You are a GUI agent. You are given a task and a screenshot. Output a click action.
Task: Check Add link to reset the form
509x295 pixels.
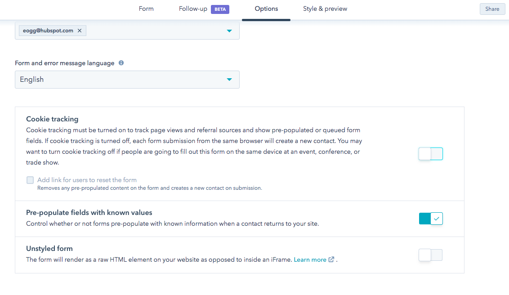30,180
